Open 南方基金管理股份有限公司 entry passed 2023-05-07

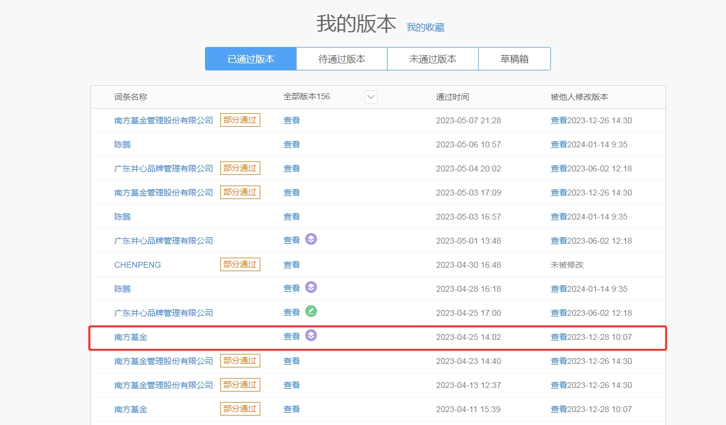[164, 120]
